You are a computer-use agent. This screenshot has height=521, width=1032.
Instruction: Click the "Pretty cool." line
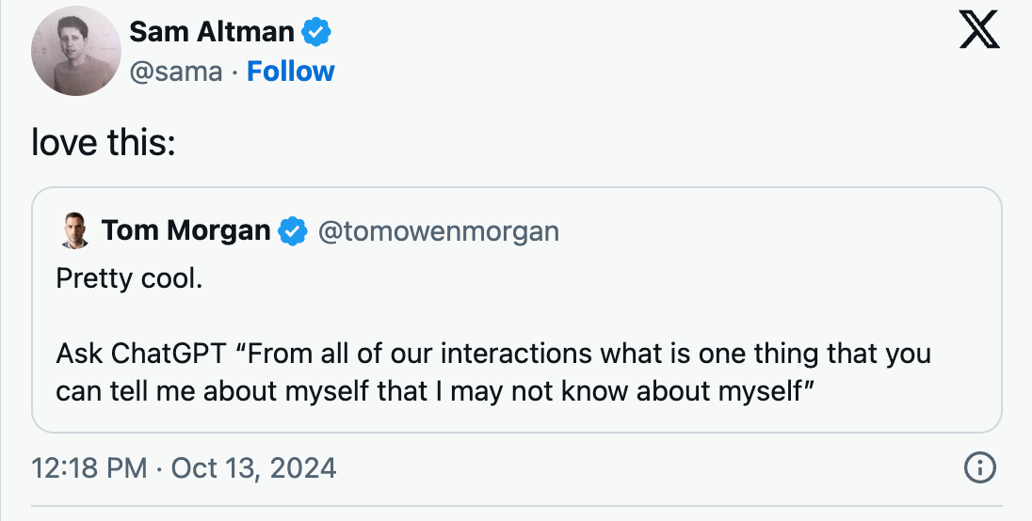129,278
